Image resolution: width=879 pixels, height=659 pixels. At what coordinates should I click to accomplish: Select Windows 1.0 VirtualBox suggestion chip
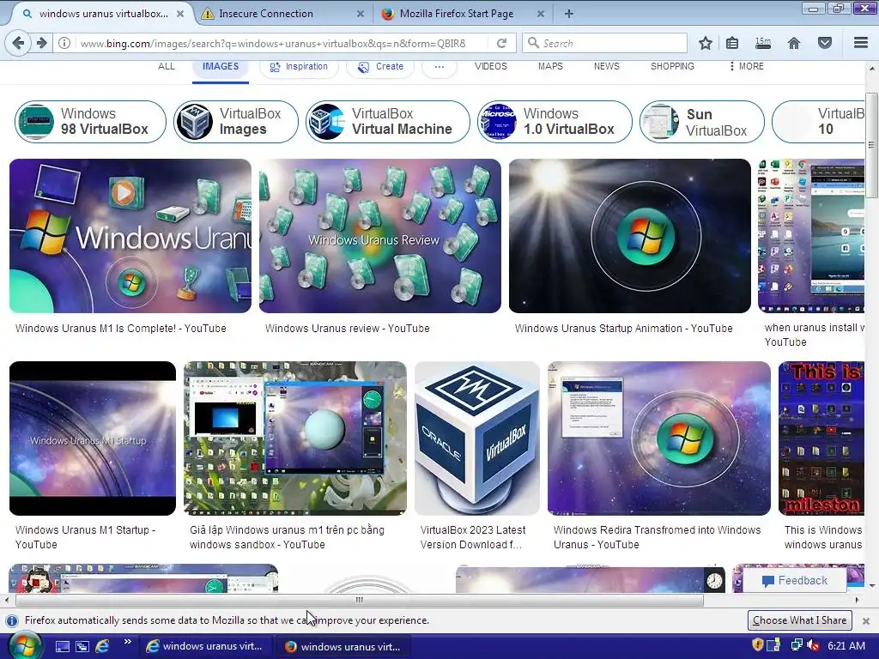pyautogui.click(x=555, y=122)
